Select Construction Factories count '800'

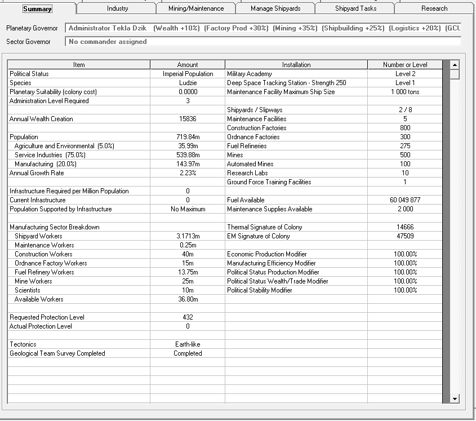[x=405, y=128]
